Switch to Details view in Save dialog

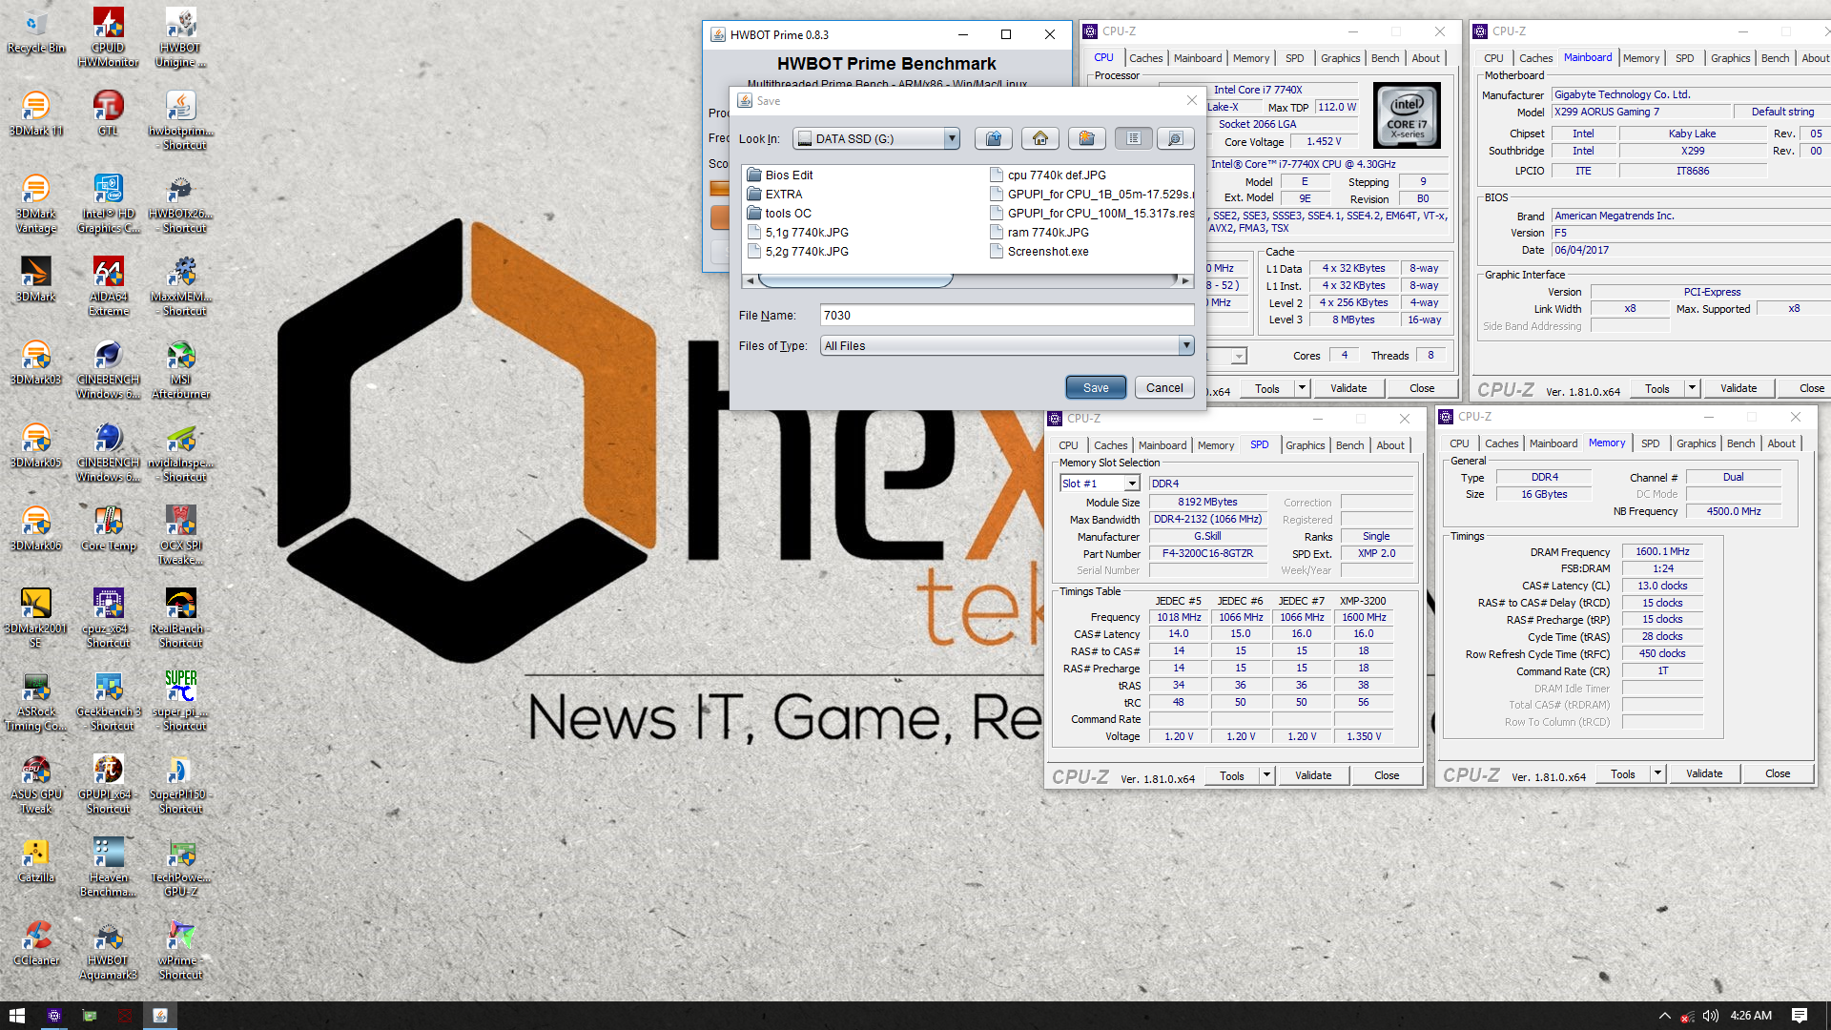[1175, 138]
